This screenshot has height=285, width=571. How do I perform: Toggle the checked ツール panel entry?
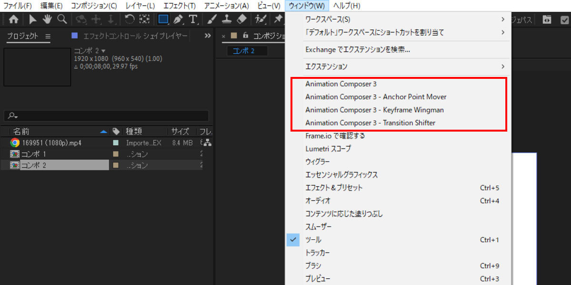tap(398, 240)
